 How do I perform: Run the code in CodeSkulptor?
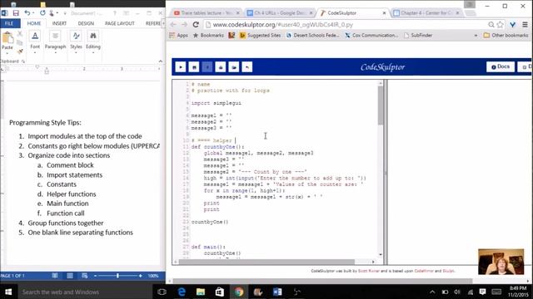click(181, 67)
